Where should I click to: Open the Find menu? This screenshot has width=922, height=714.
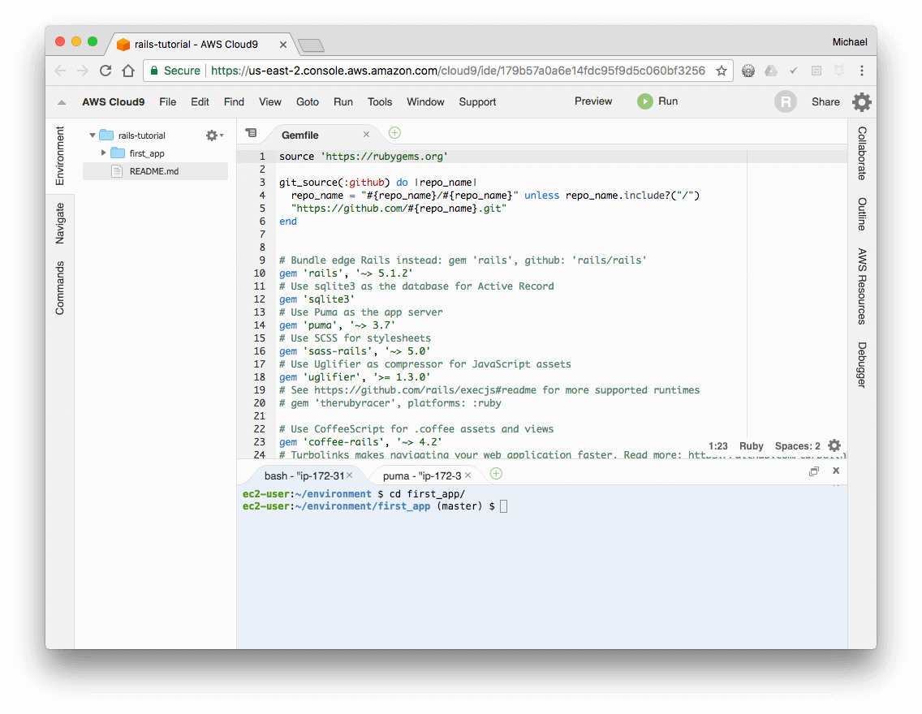pyautogui.click(x=234, y=101)
